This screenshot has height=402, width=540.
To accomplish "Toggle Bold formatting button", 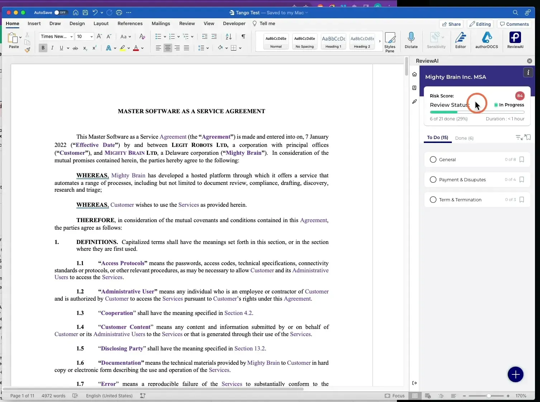I will pyautogui.click(x=43, y=48).
